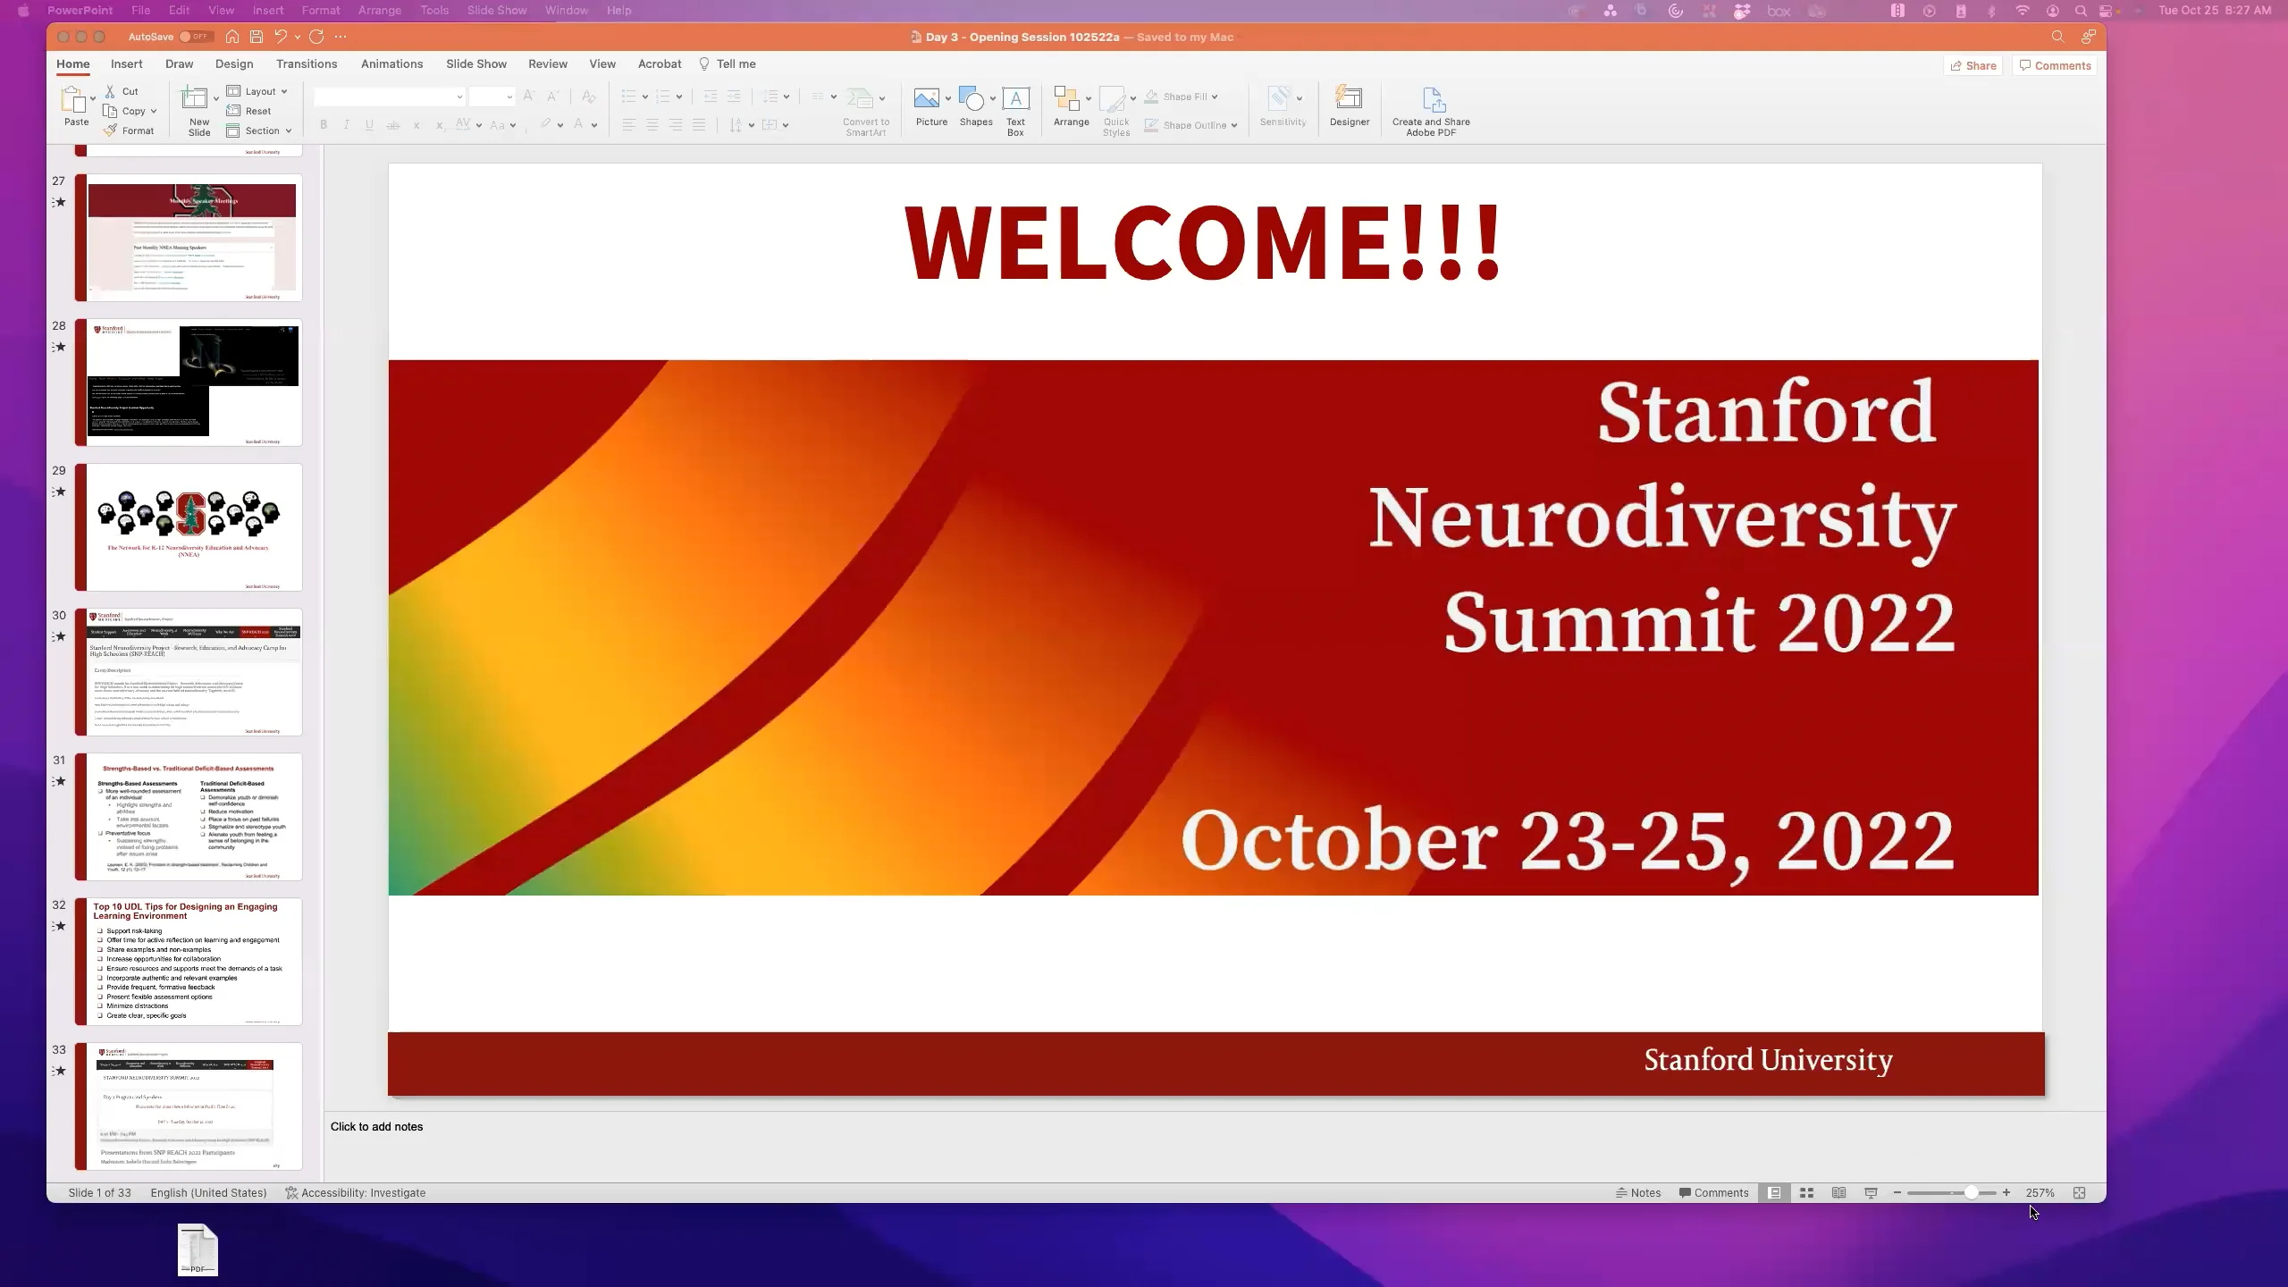Open the Arrange dropdown arrow
Viewport: 2288px width, 1287px height.
[1089, 98]
